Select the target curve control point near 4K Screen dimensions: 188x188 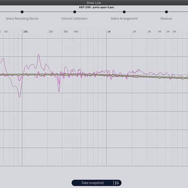point(160,78)
